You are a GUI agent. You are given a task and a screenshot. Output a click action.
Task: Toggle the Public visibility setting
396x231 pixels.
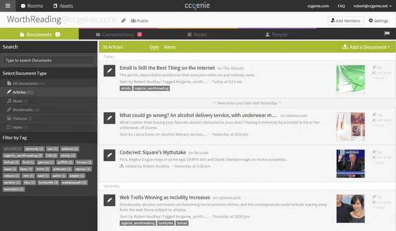(x=139, y=21)
